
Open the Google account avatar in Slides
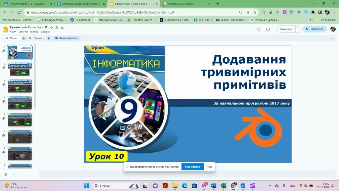coord(333,29)
